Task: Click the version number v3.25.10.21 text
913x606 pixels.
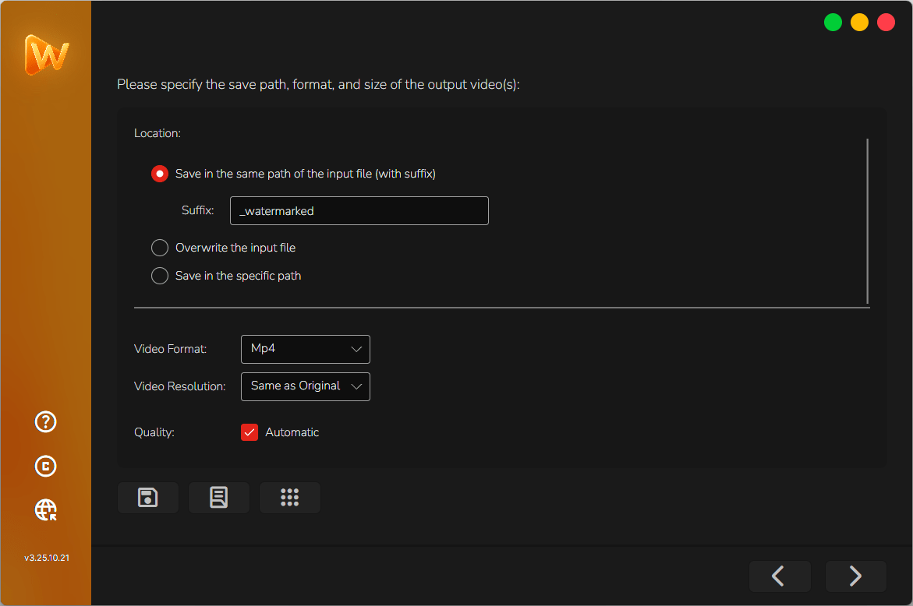Action: [46, 558]
